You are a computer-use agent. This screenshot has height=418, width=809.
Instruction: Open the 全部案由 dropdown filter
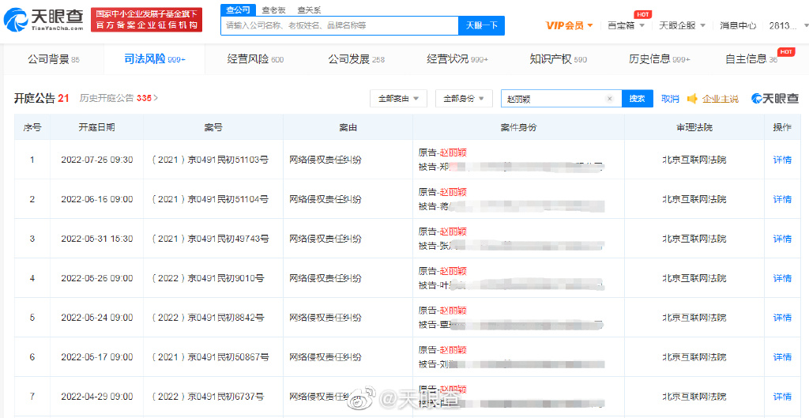[x=397, y=99]
